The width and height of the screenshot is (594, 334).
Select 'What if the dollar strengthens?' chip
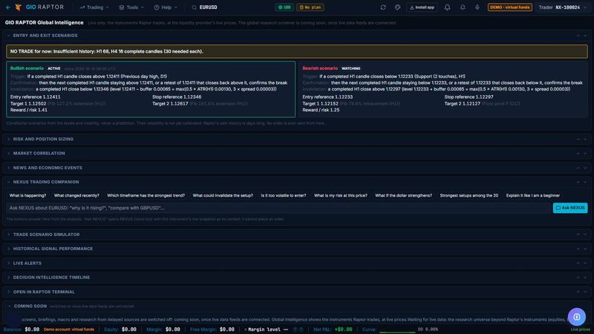point(403,195)
